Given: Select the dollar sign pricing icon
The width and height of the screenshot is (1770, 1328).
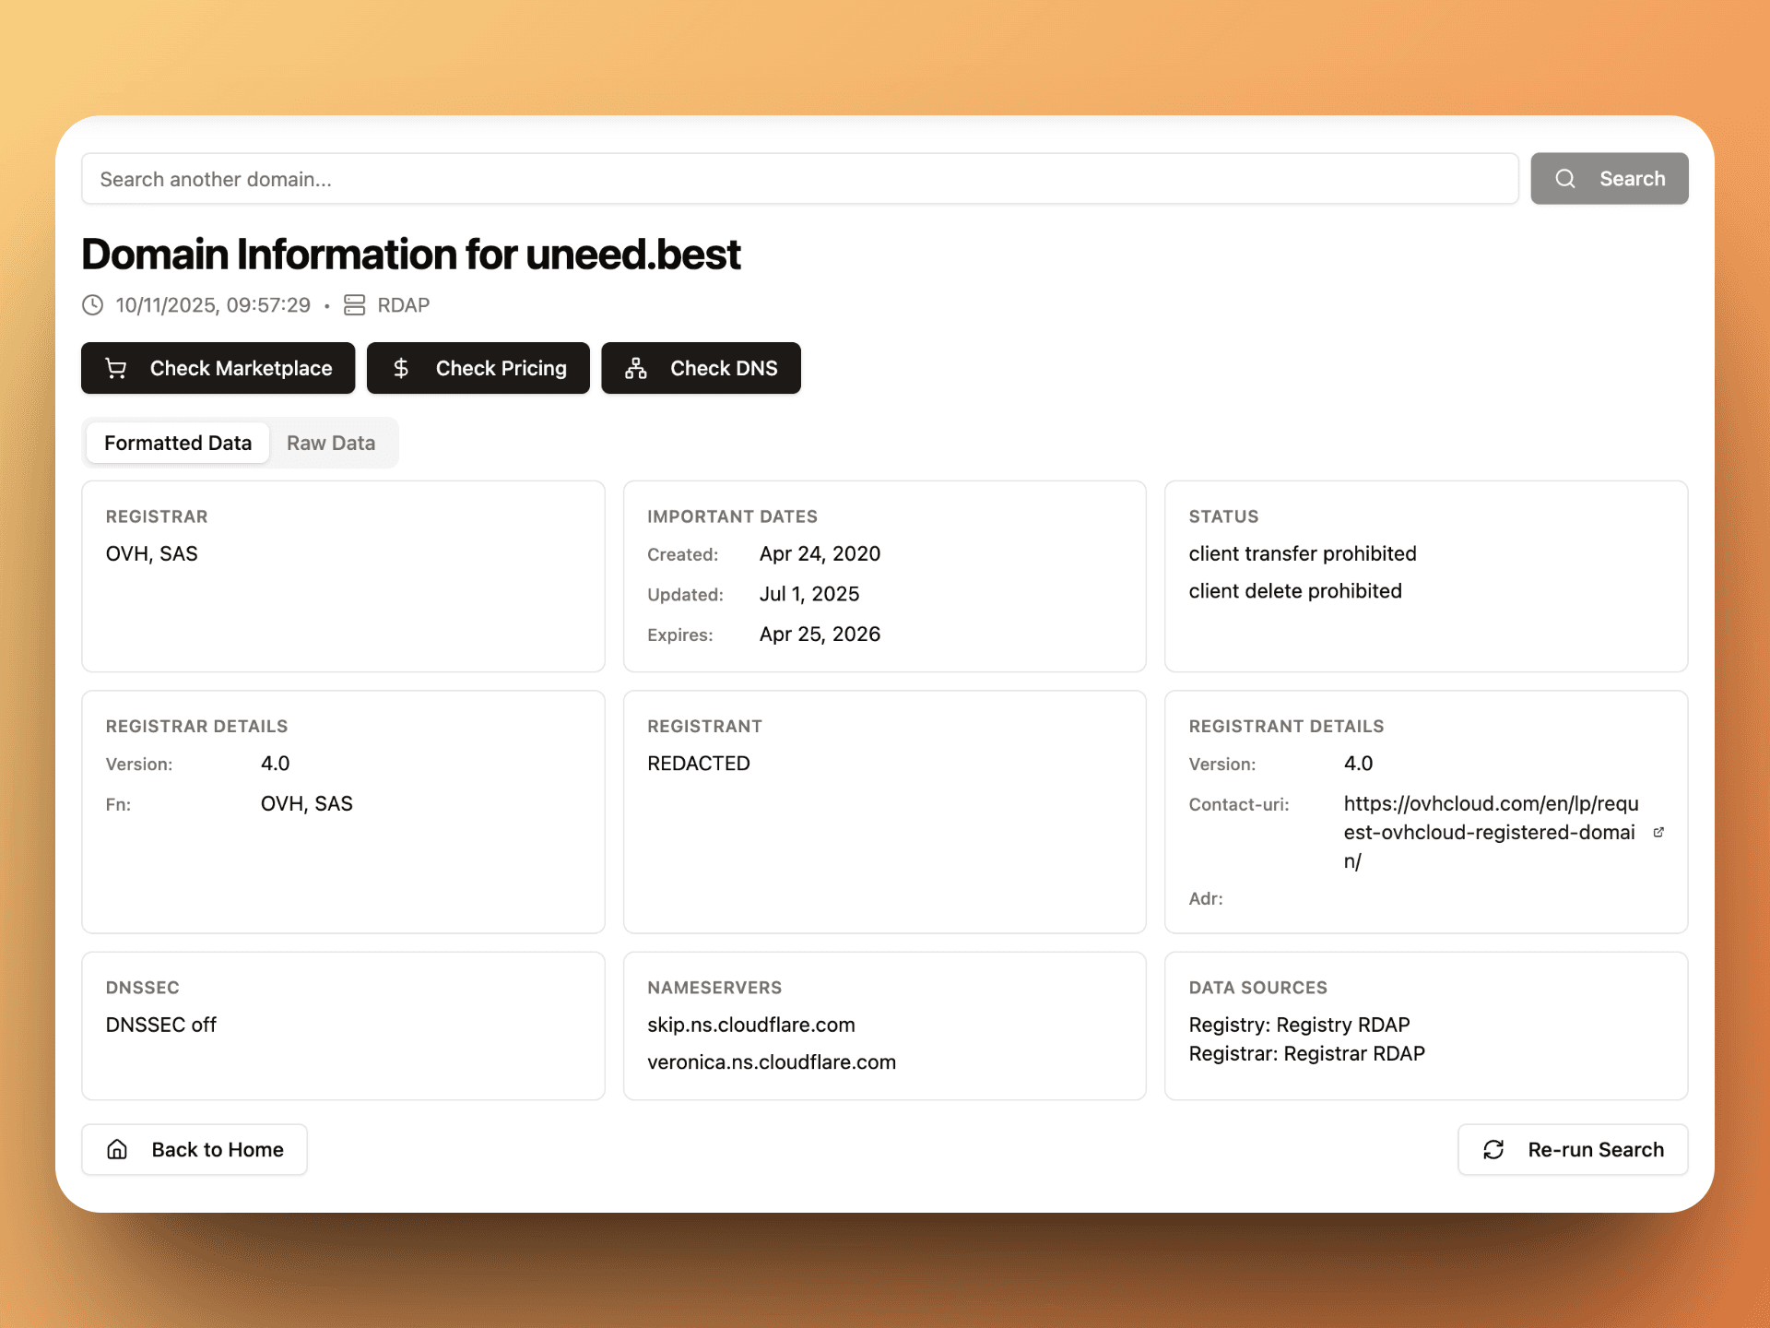Looking at the screenshot, I should (x=401, y=368).
